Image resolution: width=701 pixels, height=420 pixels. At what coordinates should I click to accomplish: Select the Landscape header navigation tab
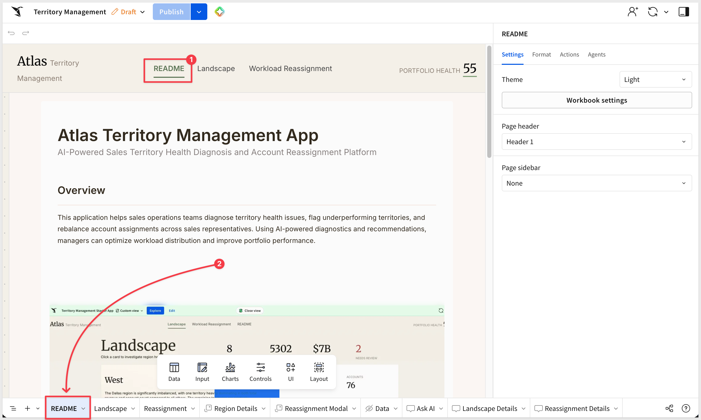pyautogui.click(x=216, y=68)
